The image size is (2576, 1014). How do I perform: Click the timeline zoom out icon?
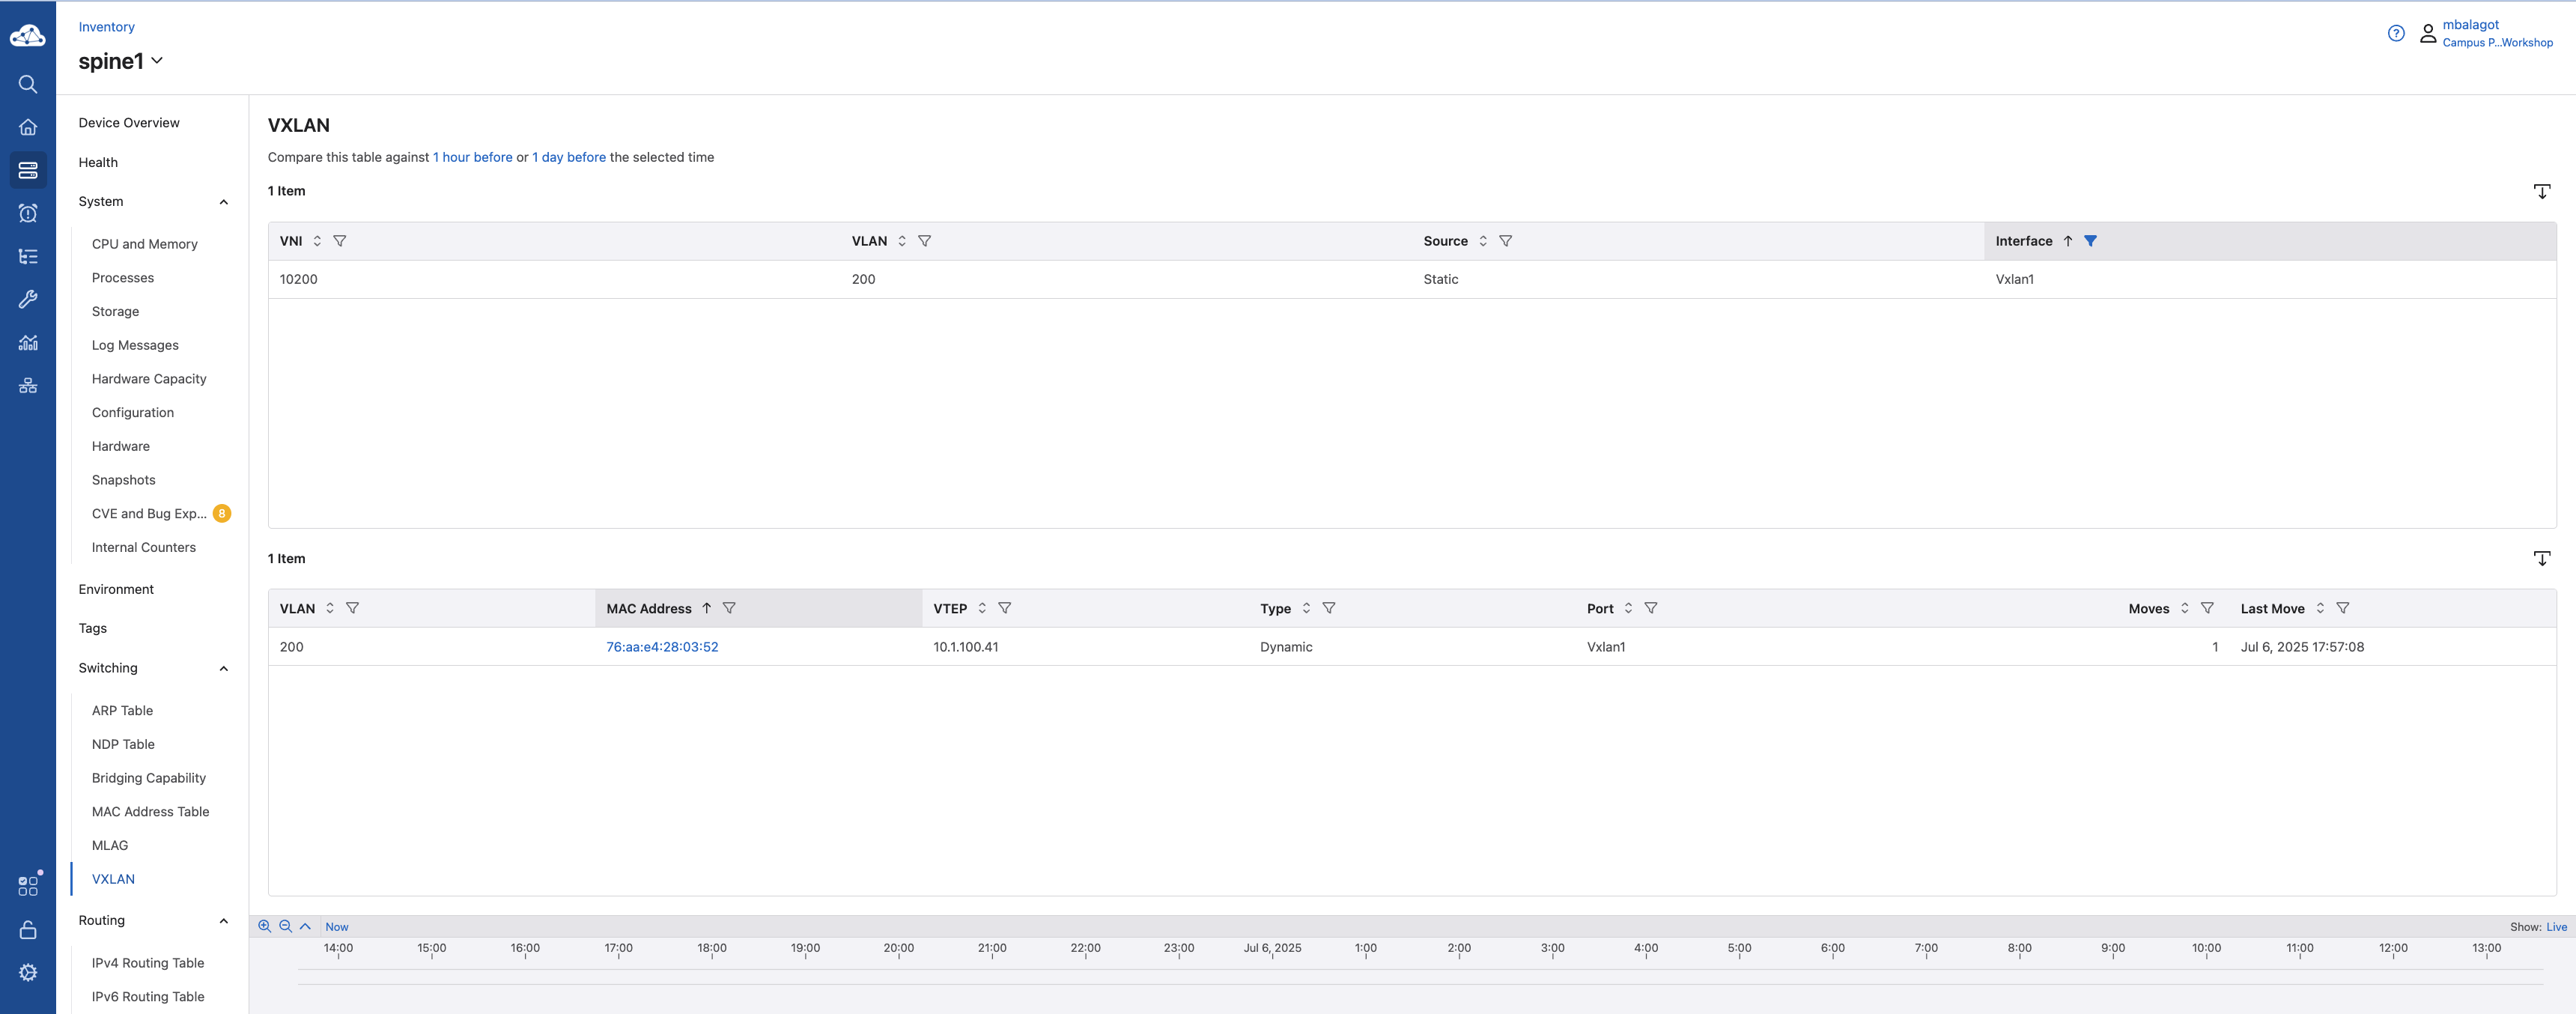click(285, 926)
